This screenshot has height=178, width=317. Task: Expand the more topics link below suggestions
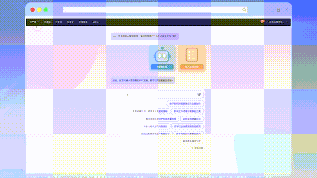click(x=197, y=148)
